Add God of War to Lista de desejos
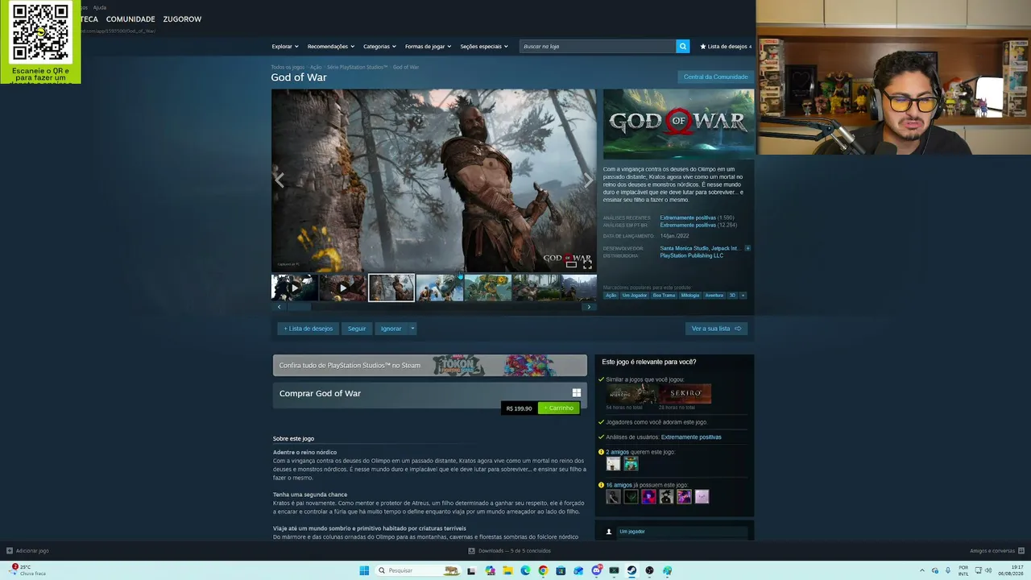The height and width of the screenshot is (580, 1031). 308,329
